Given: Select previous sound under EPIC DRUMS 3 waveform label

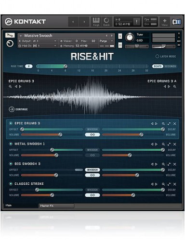Looking at the screenshot, I should pyautogui.click(x=16, y=86).
